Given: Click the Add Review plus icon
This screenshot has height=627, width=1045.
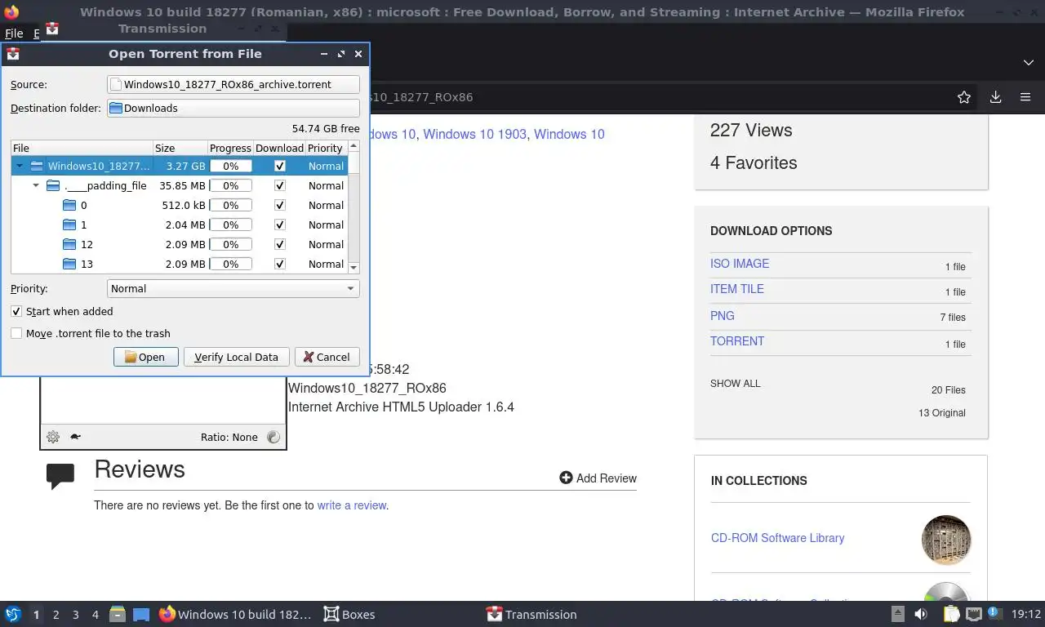Looking at the screenshot, I should tap(566, 478).
